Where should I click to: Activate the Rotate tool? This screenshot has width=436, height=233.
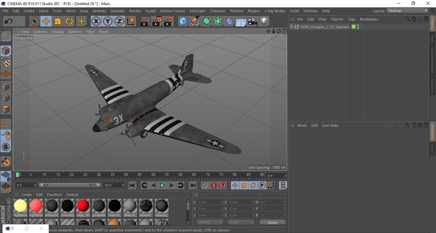(69, 21)
